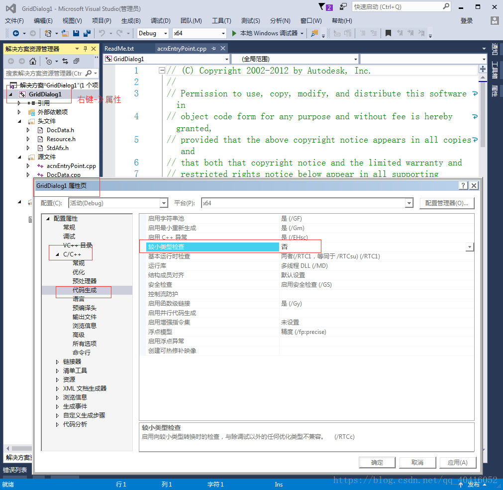Click the new project toolbar icon
This screenshot has height=490, width=503.
pos(48,33)
